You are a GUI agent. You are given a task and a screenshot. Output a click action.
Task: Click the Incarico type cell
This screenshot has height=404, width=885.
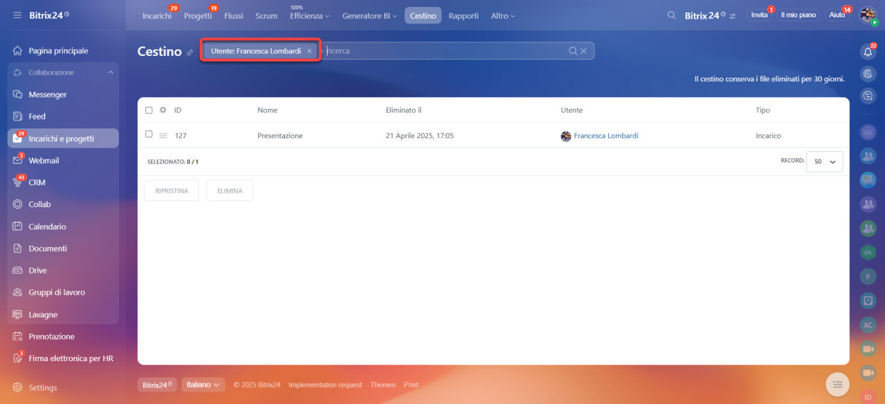[768, 136]
